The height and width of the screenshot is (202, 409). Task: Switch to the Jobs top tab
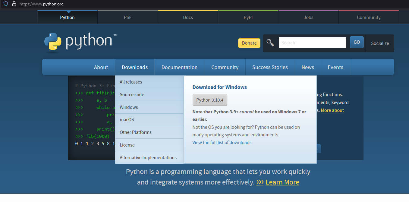coord(309,17)
